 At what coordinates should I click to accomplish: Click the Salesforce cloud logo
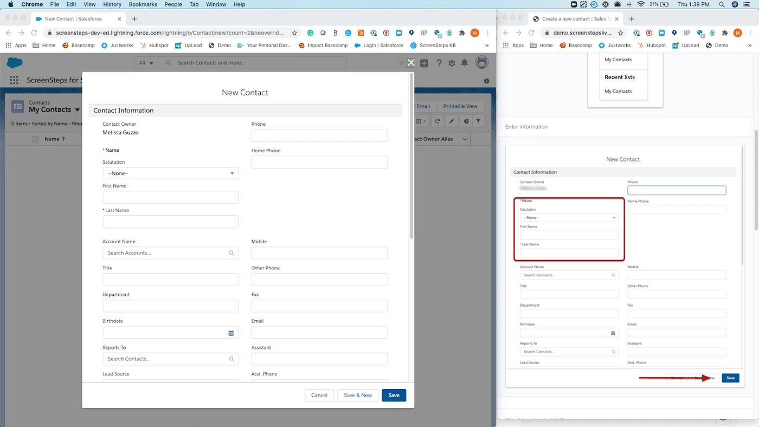(15, 62)
